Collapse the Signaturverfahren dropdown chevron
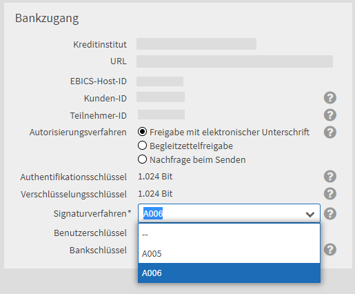355x294 pixels. [x=310, y=215]
